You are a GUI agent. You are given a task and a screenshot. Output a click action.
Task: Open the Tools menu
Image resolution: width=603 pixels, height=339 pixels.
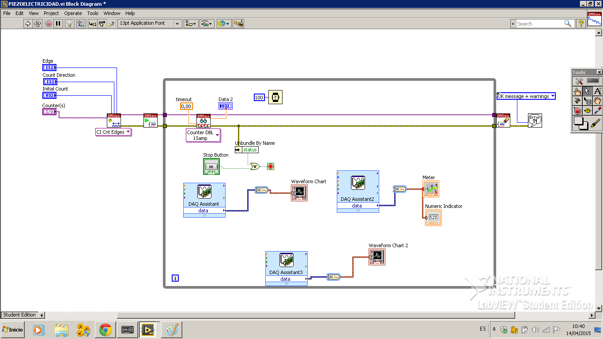92,13
